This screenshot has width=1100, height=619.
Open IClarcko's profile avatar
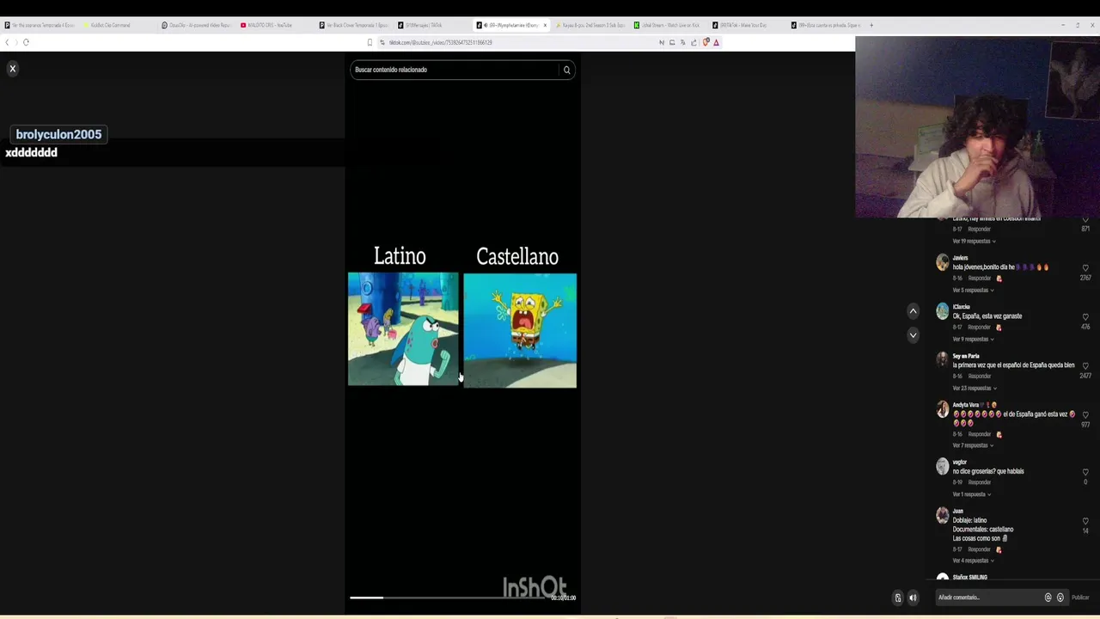pyautogui.click(x=943, y=311)
